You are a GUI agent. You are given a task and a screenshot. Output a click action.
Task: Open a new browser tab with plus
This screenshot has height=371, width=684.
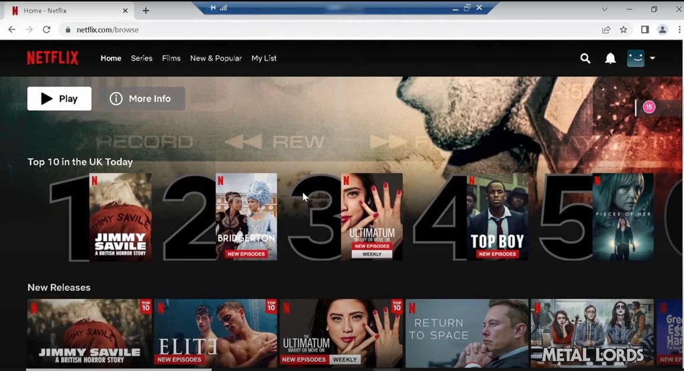pyautogui.click(x=146, y=11)
